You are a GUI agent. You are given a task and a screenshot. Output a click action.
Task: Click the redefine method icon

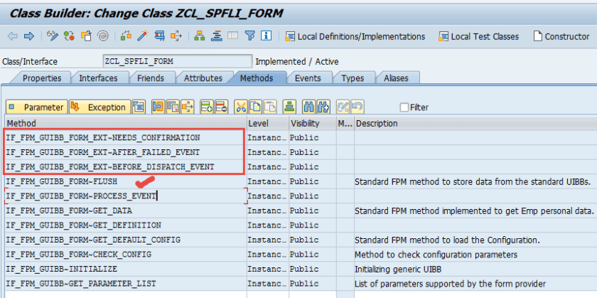[158, 107]
